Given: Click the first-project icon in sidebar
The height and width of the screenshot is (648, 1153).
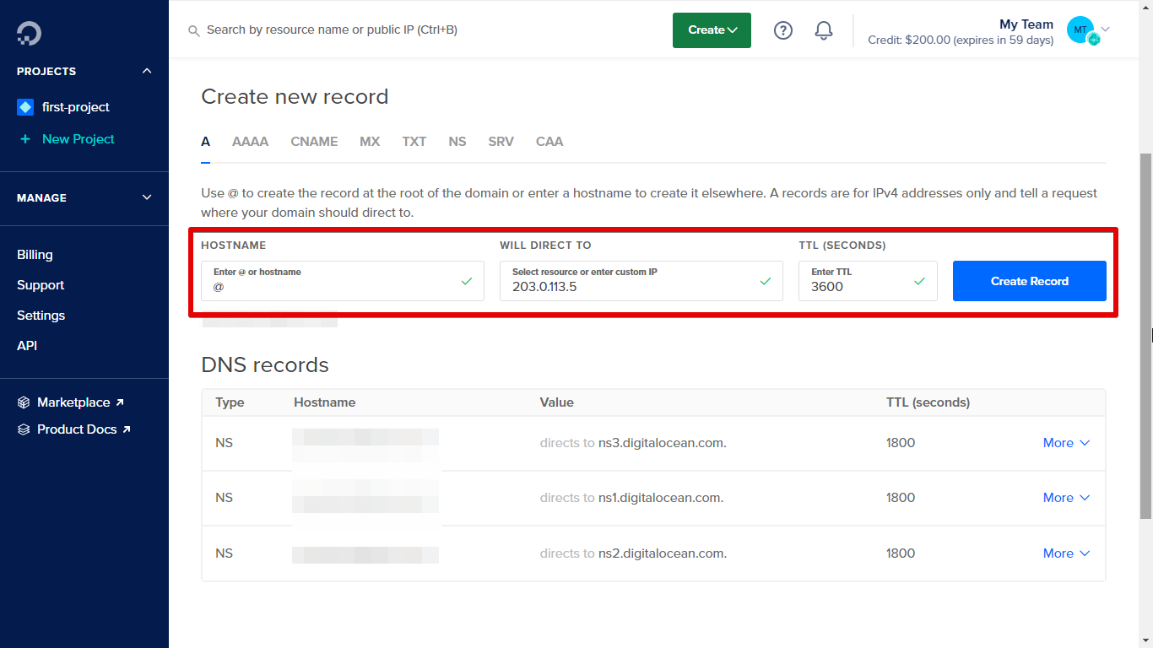Looking at the screenshot, I should 25,107.
